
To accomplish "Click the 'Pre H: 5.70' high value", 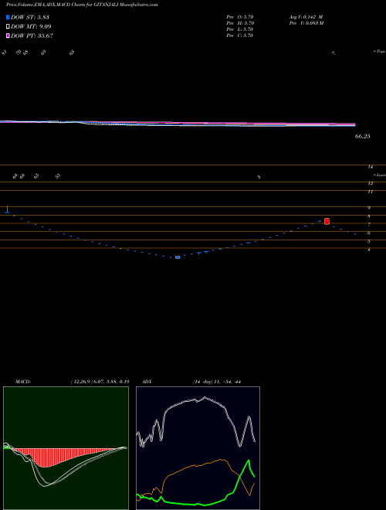I will coord(240,23).
